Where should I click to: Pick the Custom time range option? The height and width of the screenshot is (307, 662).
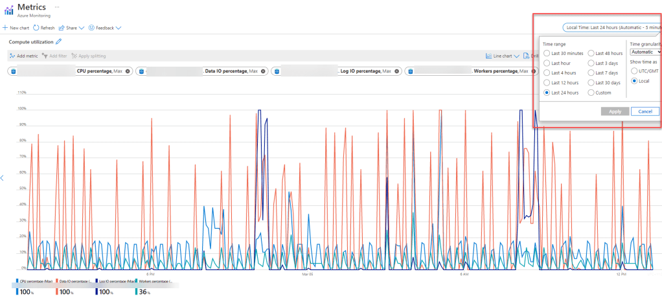591,93
